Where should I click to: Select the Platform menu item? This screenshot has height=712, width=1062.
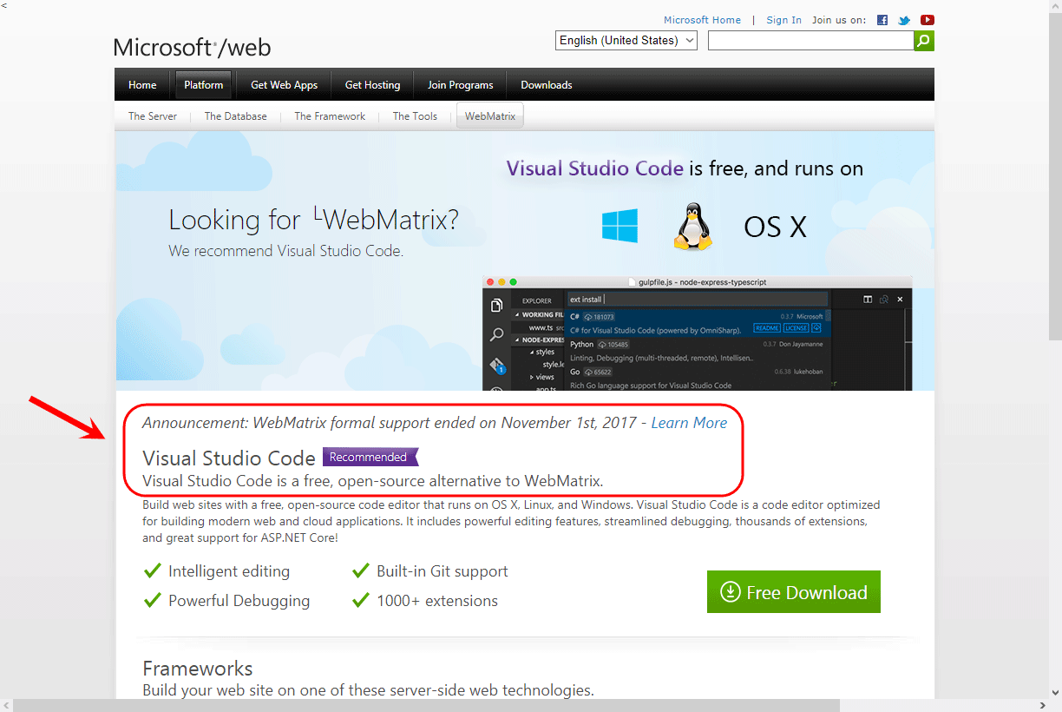[x=204, y=85]
